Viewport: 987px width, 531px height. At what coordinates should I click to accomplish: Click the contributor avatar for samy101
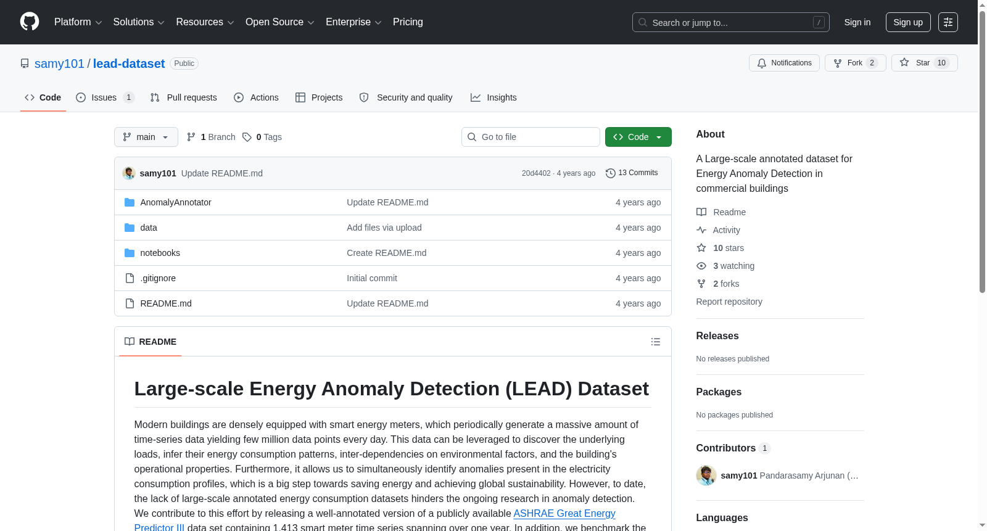point(706,475)
